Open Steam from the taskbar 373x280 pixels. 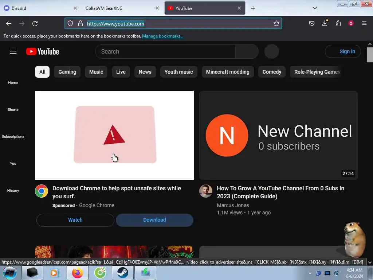(x=122, y=273)
